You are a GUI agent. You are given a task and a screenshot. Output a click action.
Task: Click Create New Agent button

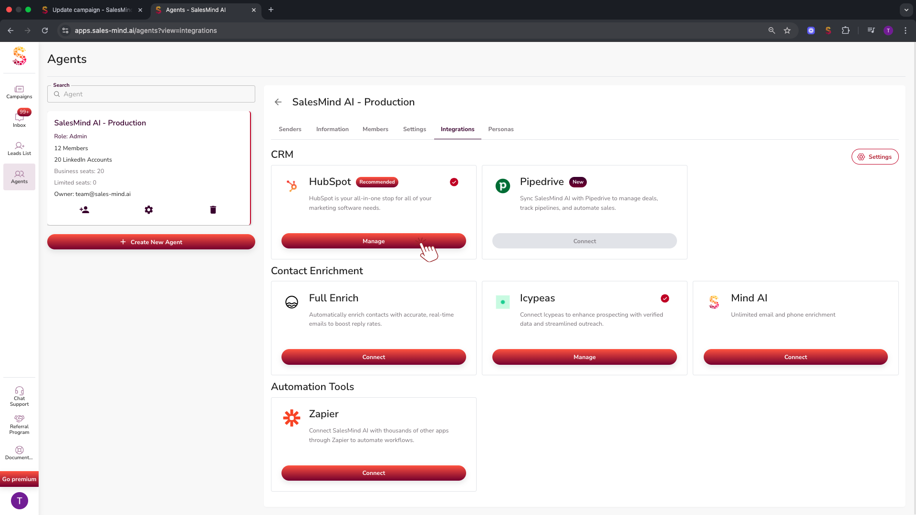pos(151,242)
